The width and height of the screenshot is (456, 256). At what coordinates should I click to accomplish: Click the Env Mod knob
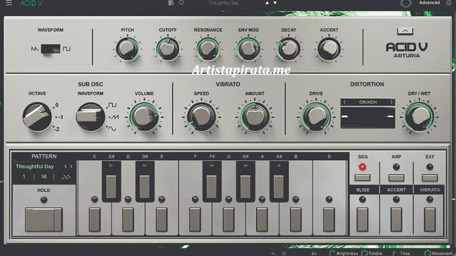coord(248,49)
